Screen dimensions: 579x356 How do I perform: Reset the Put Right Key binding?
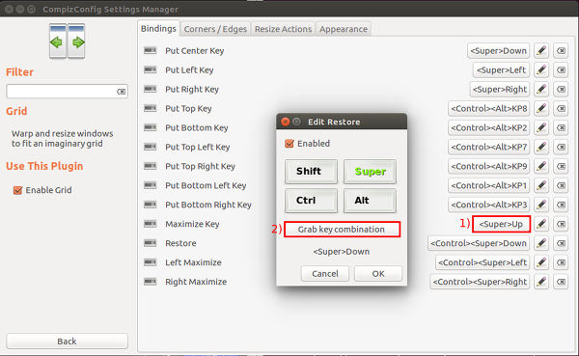tap(561, 90)
